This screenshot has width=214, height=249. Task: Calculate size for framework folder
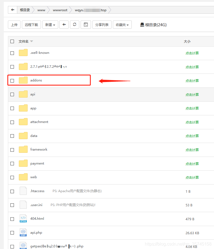tap(192, 150)
